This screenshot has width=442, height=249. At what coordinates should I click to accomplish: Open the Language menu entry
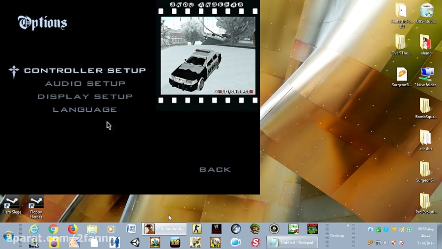click(85, 109)
